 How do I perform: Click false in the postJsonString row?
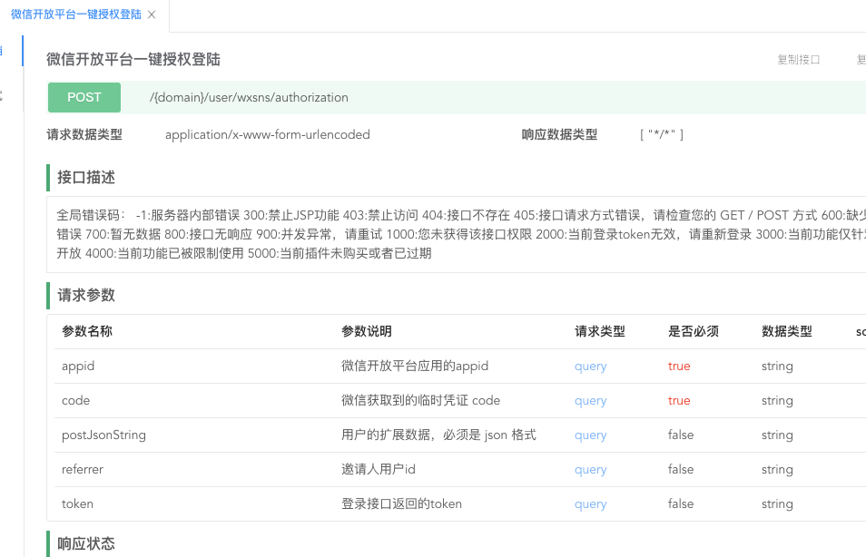(681, 435)
